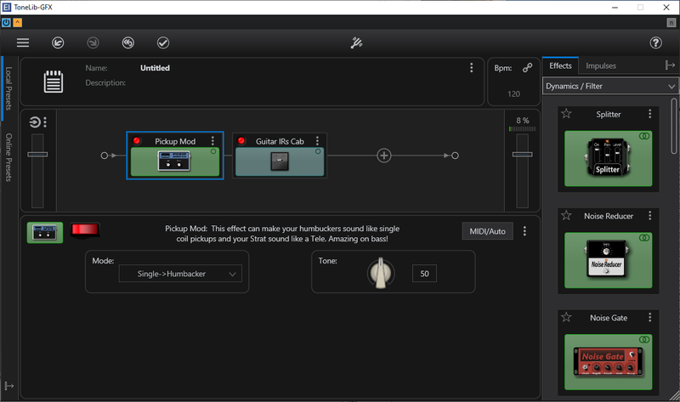Screen dimensions: 680x402
Task: Open preset options three-dot menu near Name
Action: coord(472,68)
